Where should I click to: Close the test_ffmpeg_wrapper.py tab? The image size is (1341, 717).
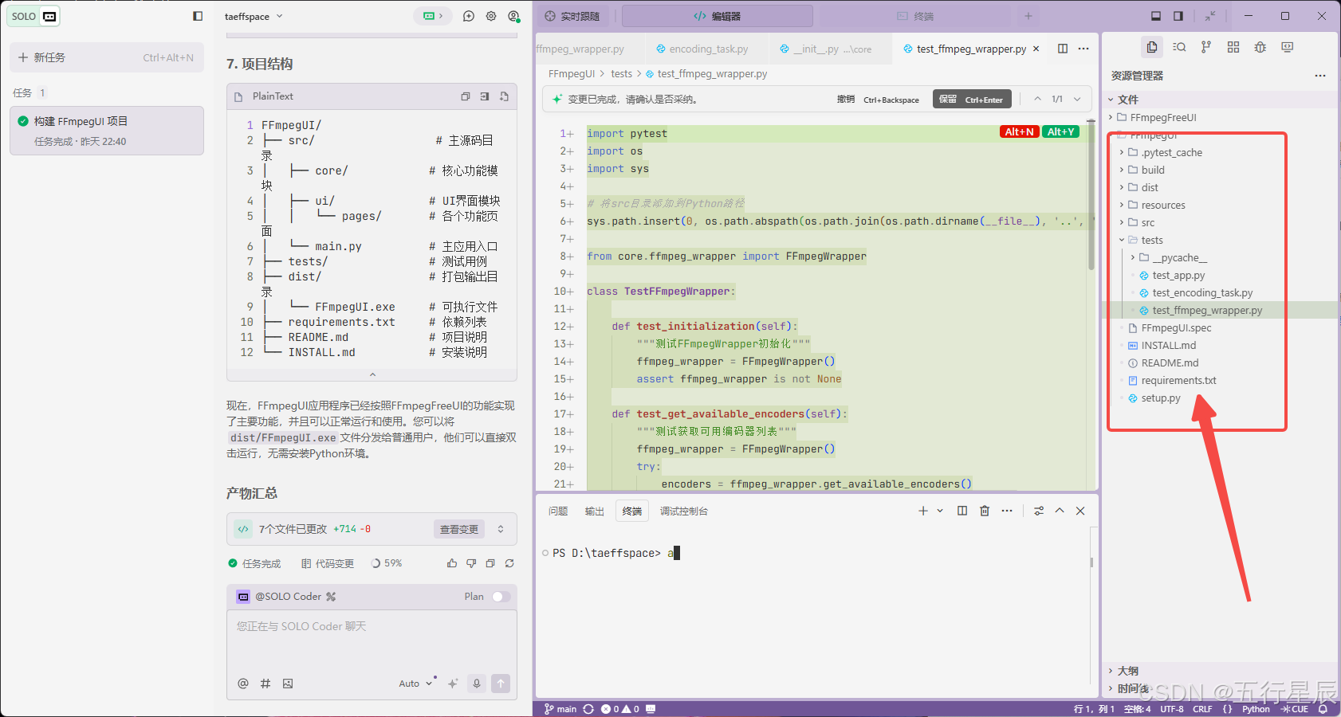click(x=1036, y=49)
